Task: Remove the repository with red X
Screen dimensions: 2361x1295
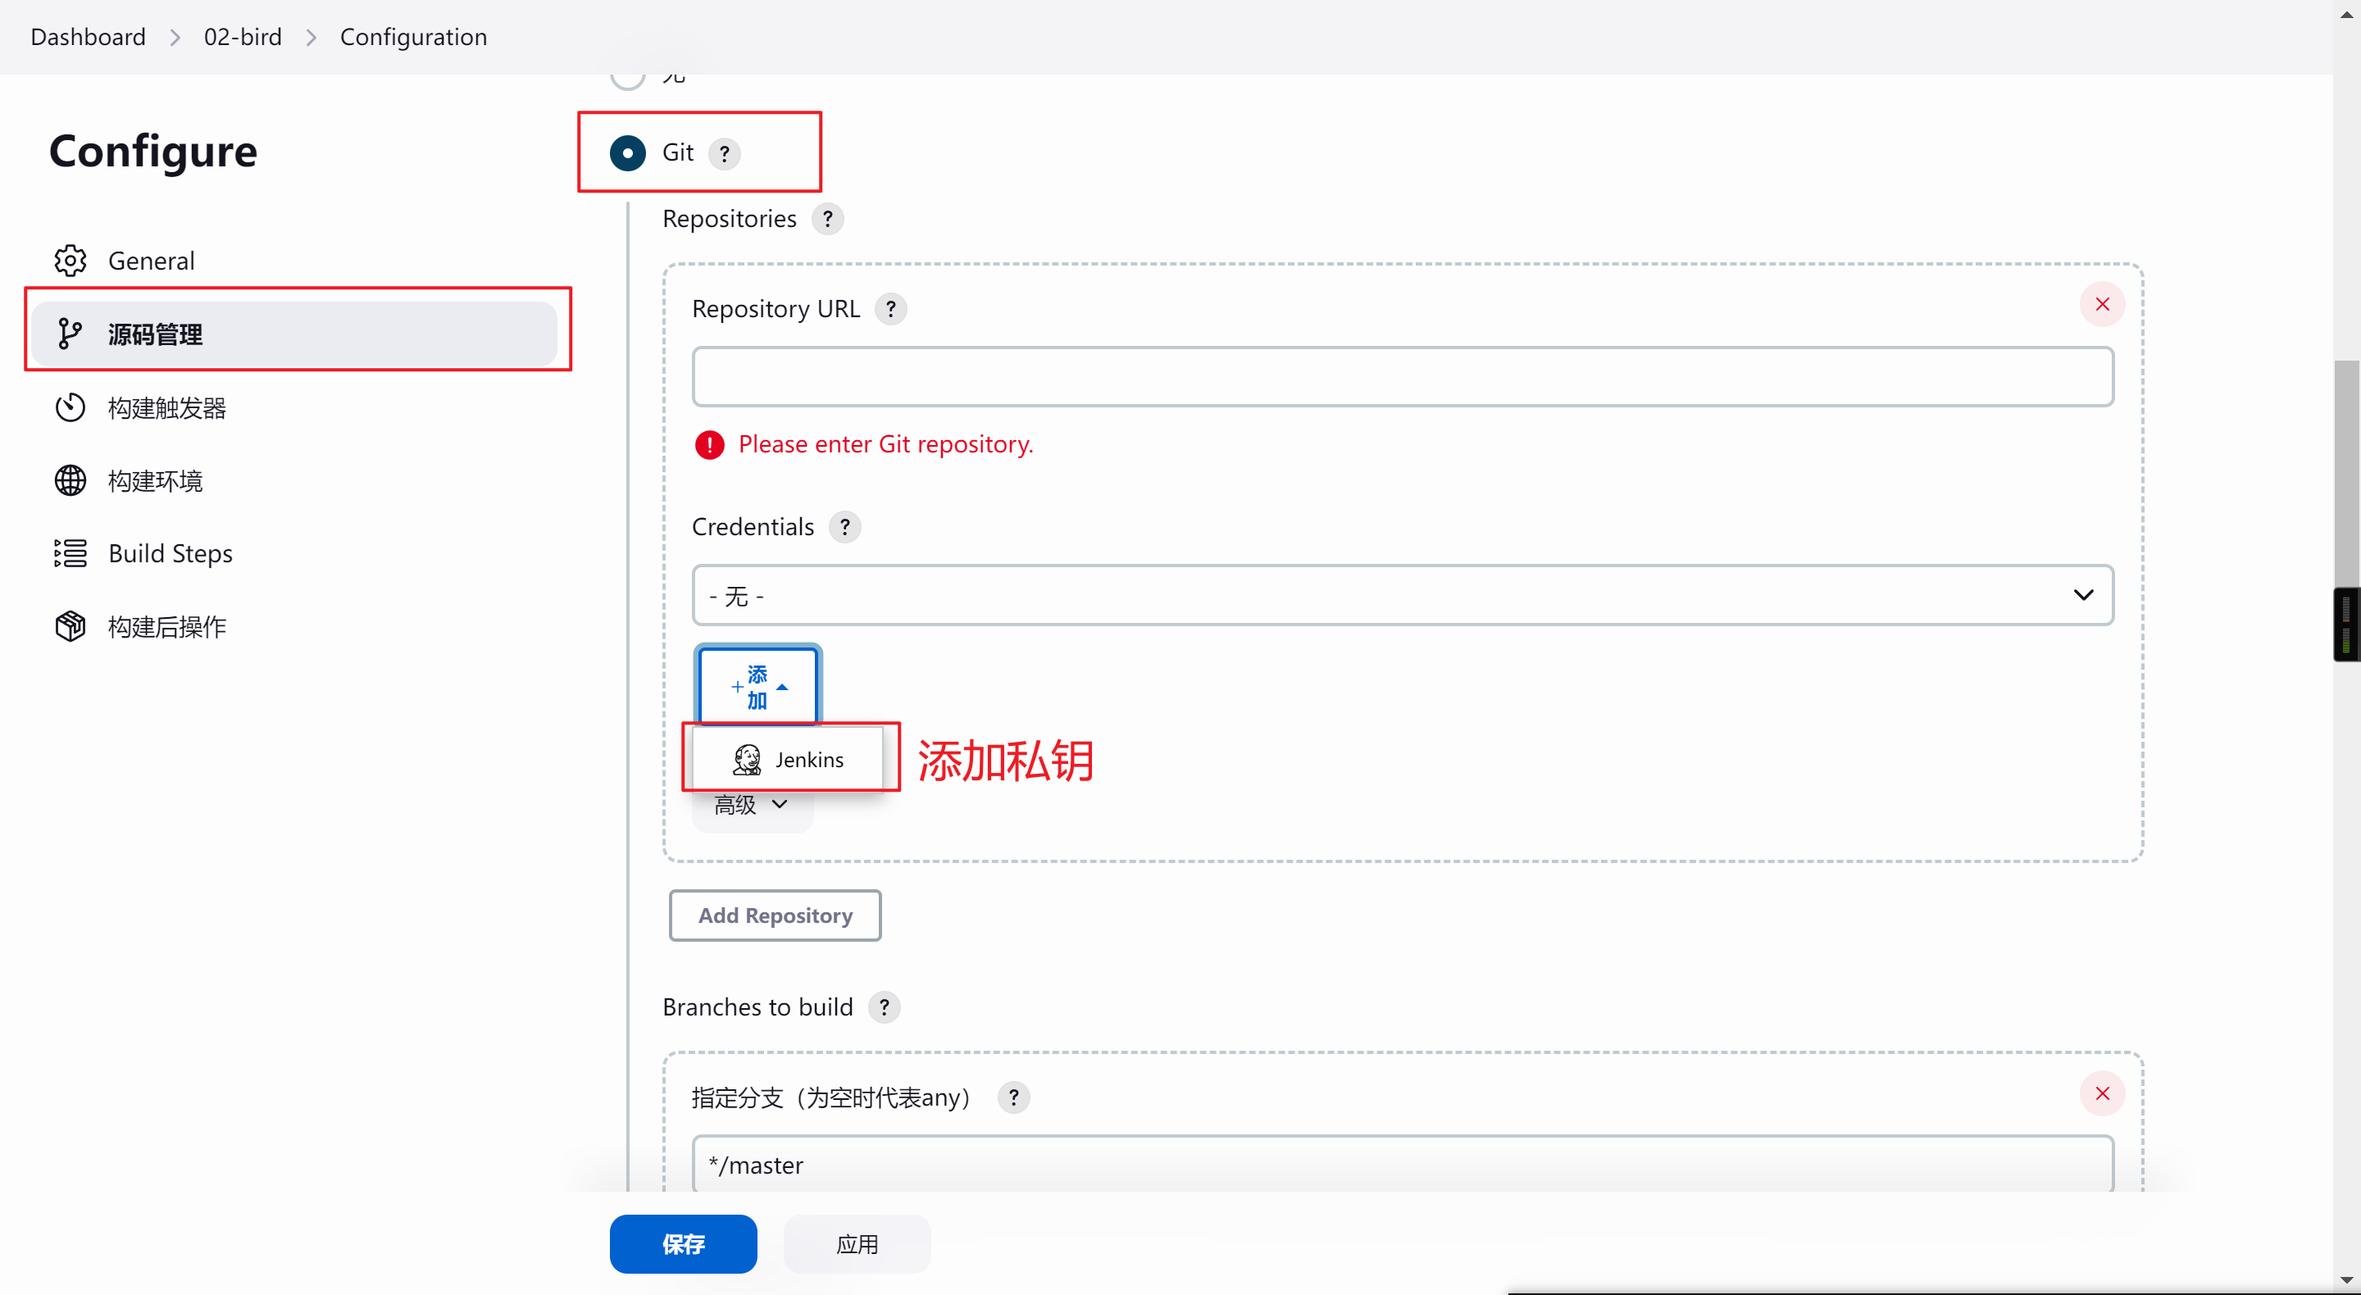Action: pos(2102,304)
